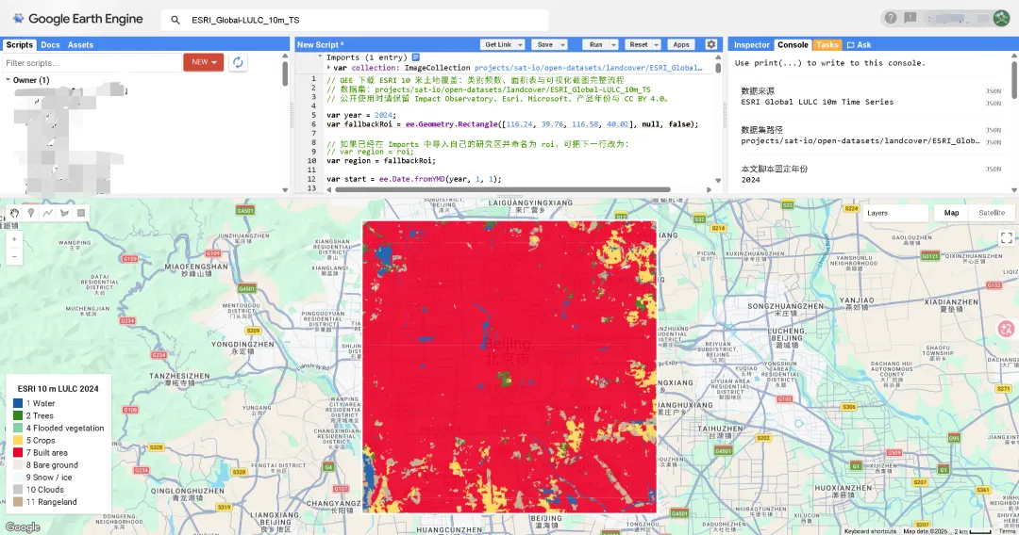
Task: Open the ESRI_Global-LULC_10m_TS dataset path link
Action: coord(588,68)
